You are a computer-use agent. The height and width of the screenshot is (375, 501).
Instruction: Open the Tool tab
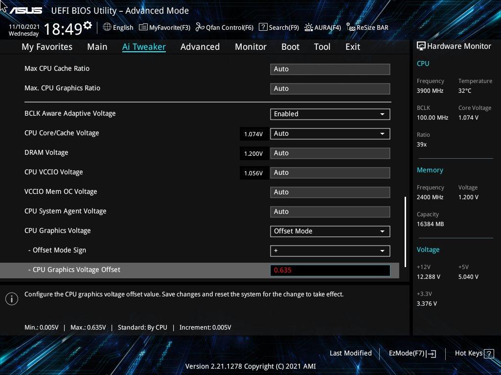tap(322, 47)
